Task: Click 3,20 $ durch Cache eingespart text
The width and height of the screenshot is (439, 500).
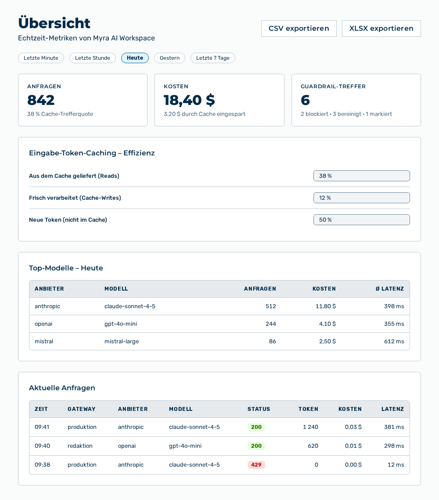Action: tap(205, 114)
